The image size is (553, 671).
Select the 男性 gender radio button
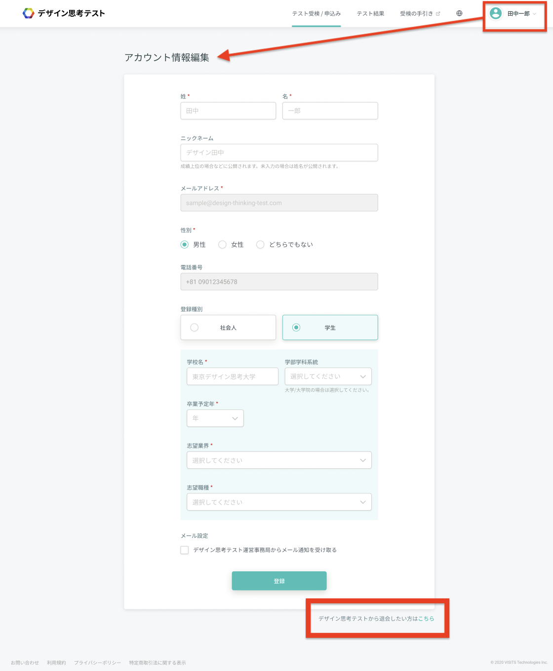click(x=185, y=245)
